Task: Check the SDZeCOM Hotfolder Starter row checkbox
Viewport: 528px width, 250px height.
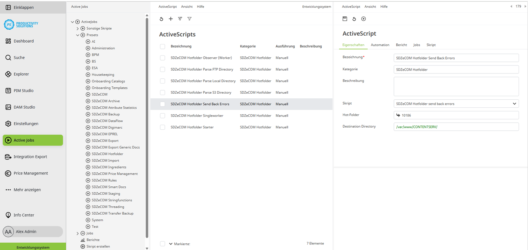Action: click(x=162, y=127)
